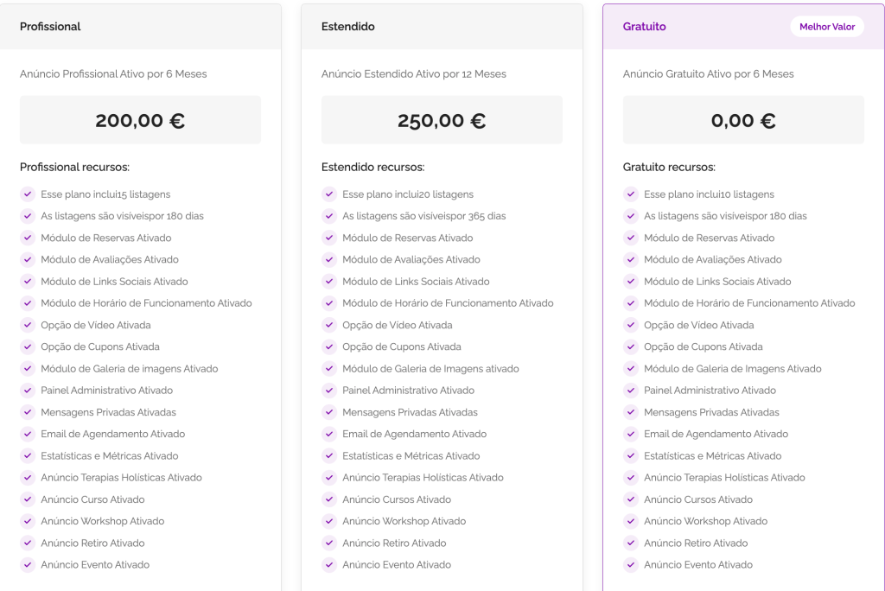Click checkmark beside Estendido Anúncio Evento Ativado

[328, 565]
